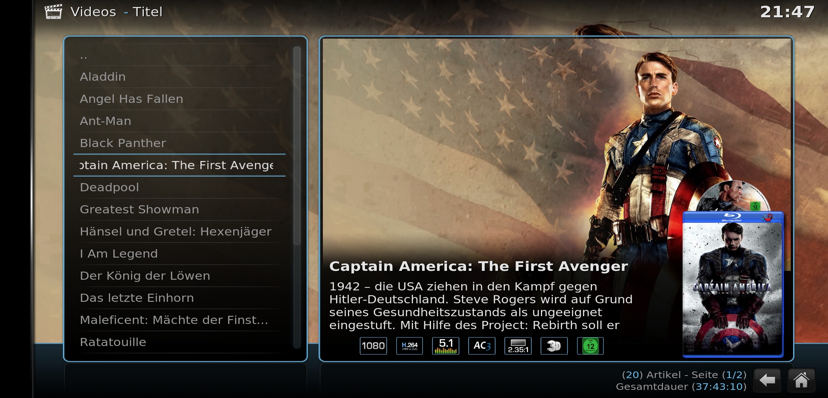
Task: Click the 1080 resolution flag icon
Action: point(373,346)
